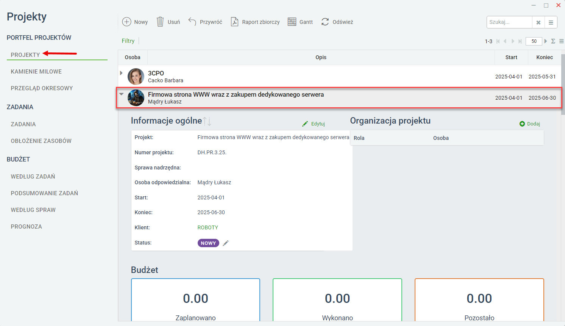Screen dimensions: 565x326
Task: Sort by the Koniec column header
Action: pos(545,57)
